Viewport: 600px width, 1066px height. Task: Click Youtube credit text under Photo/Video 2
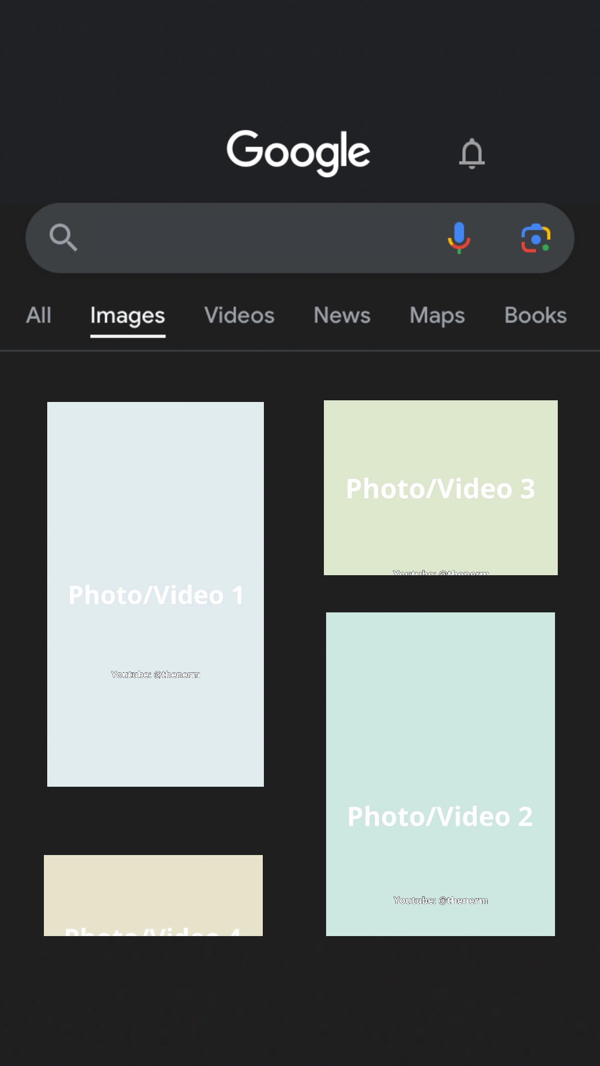(x=441, y=901)
